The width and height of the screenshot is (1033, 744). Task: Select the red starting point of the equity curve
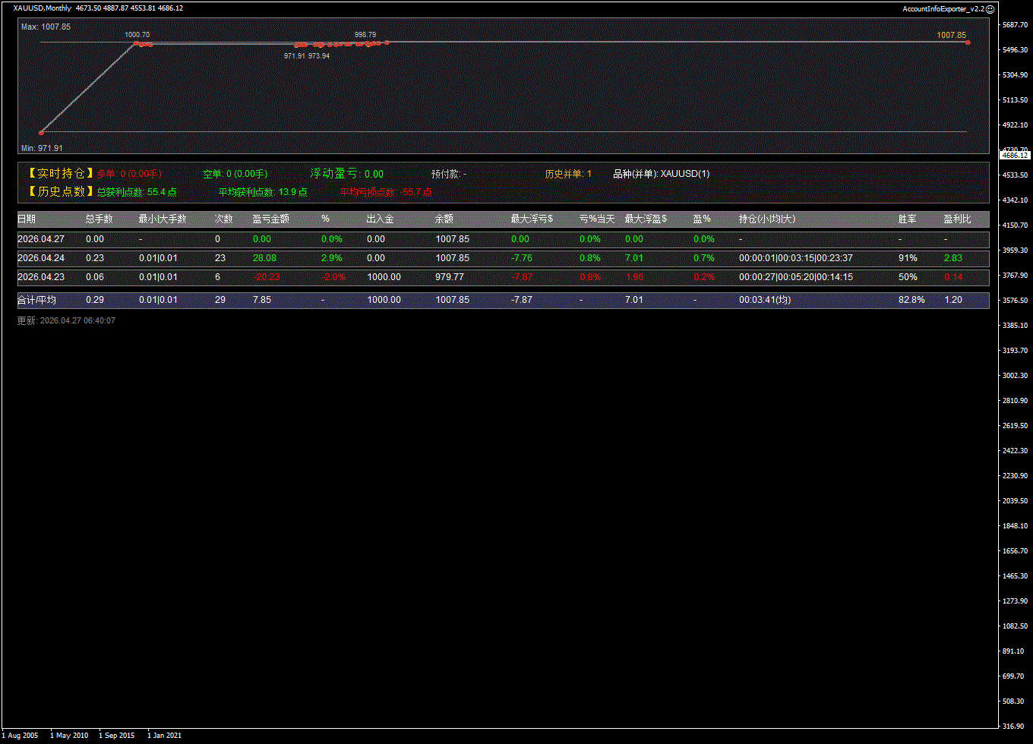point(41,132)
